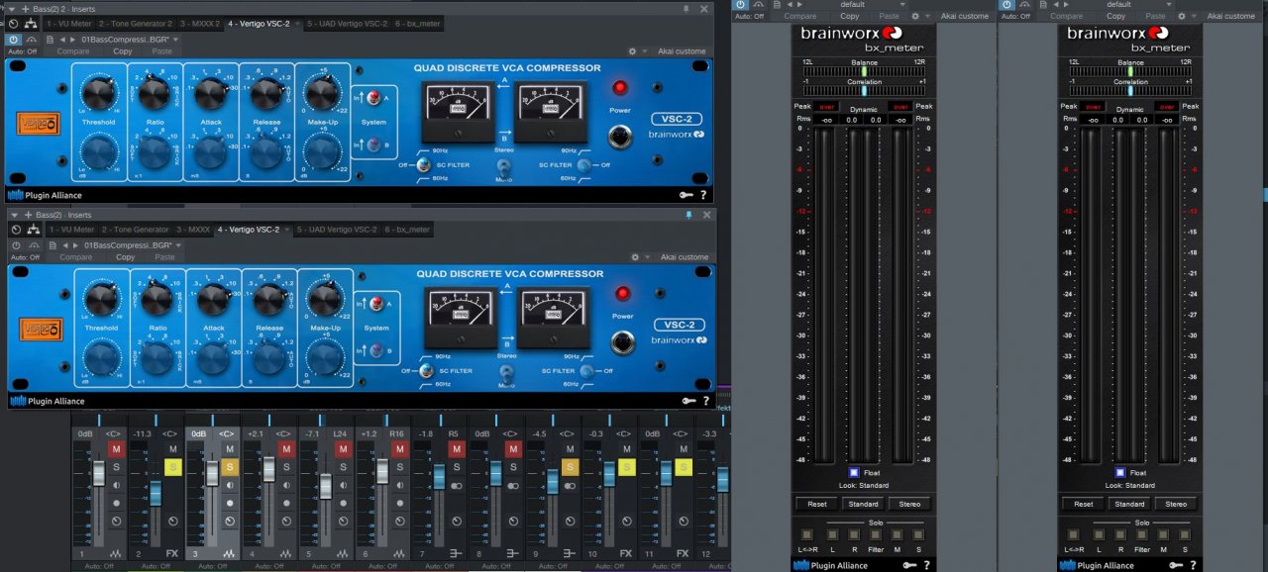Select the Tone Generator tab in bottom Inserts window

click(135, 230)
